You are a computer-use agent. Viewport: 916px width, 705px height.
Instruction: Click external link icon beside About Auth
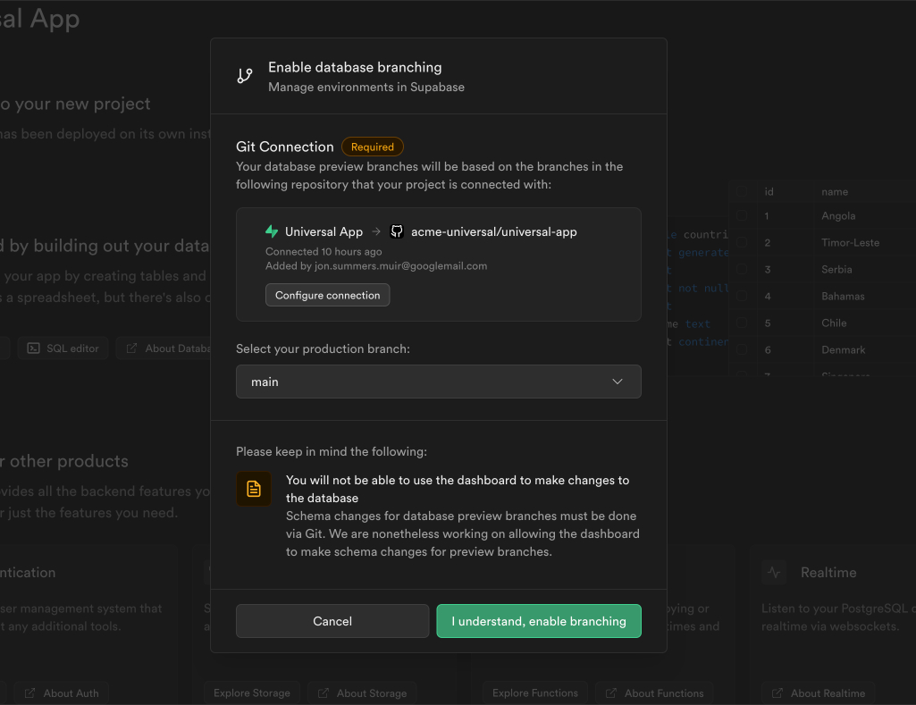click(29, 692)
